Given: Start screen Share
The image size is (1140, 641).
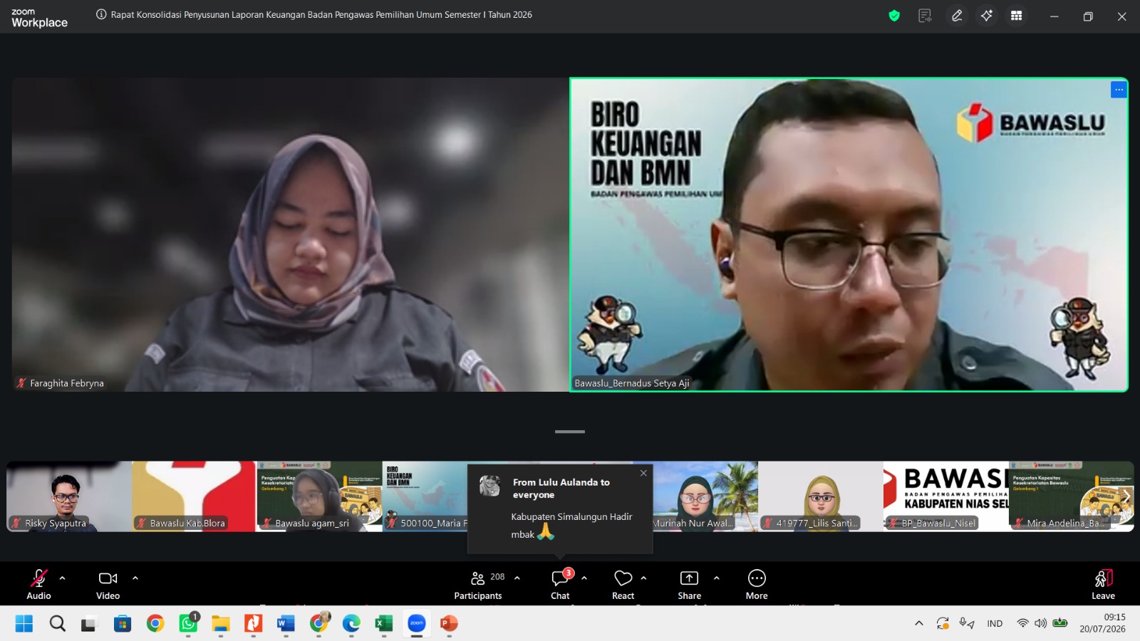Looking at the screenshot, I should (x=689, y=584).
